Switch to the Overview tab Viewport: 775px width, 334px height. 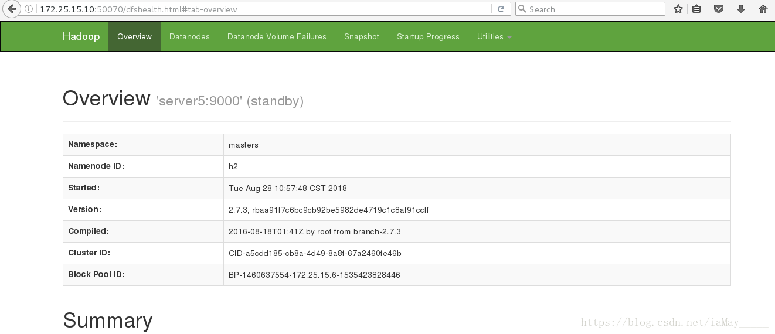click(134, 36)
